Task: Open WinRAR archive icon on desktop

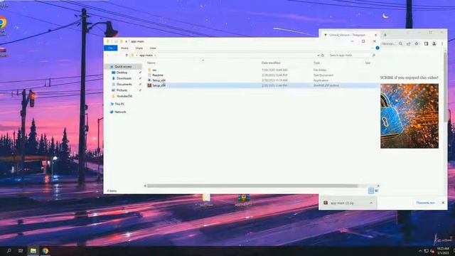Action: (x=243, y=201)
